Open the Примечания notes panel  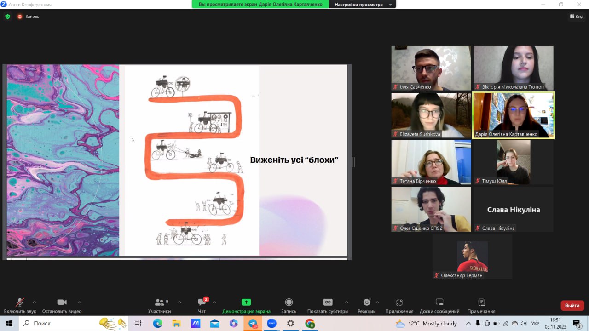coord(481,305)
